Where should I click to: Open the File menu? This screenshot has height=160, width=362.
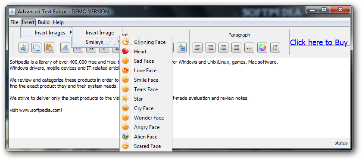[x=14, y=22]
